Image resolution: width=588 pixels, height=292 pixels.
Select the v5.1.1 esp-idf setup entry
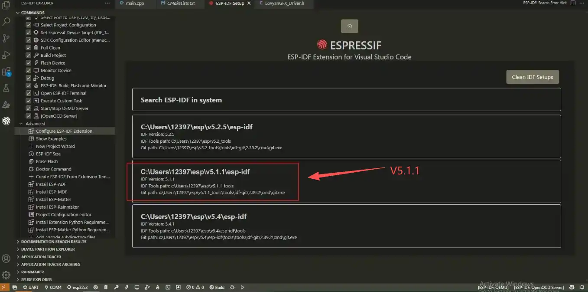(346, 181)
